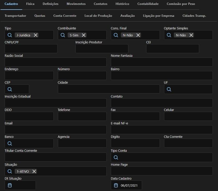Focus the Cidade input field

point(109,89)
